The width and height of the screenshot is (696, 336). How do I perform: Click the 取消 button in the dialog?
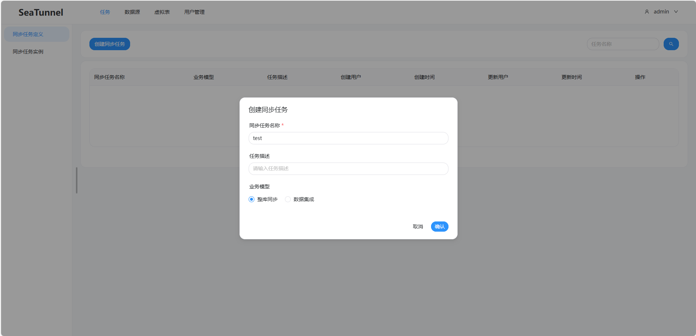tap(418, 227)
